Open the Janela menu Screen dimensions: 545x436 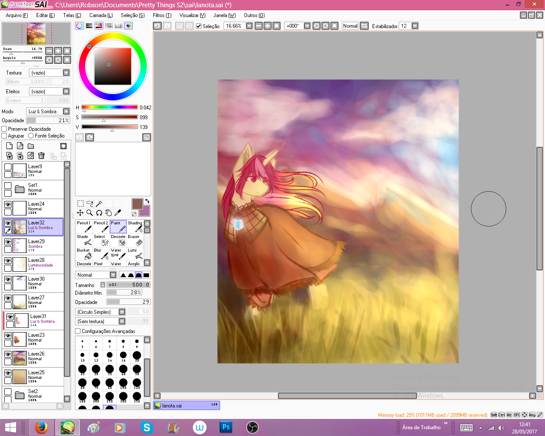pos(225,15)
